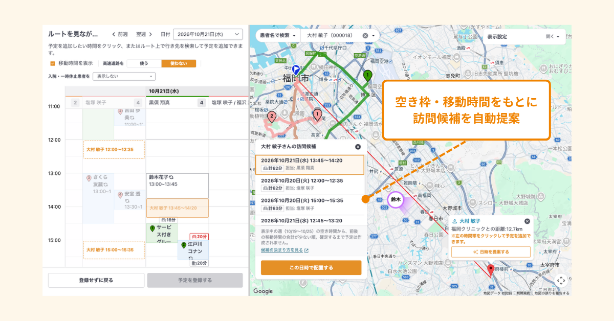Select candidate 2026年10月21日(水) 12:45〜13:20
This screenshot has width=614, height=321.
(310, 220)
